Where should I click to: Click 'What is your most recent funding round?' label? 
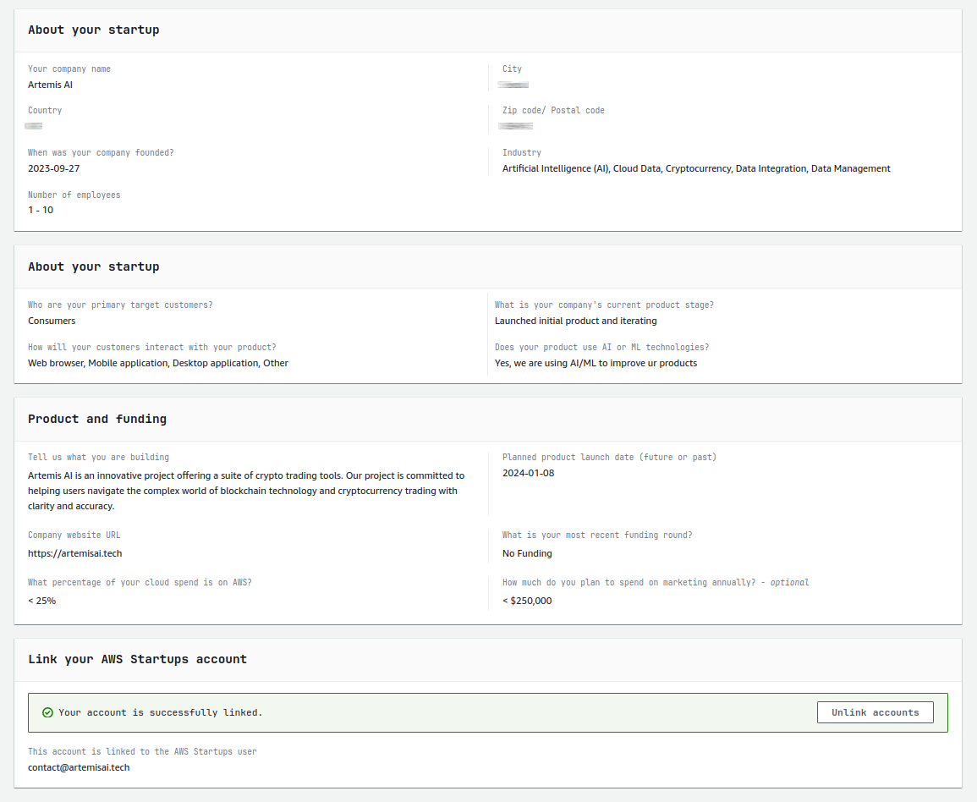pyautogui.click(x=597, y=536)
